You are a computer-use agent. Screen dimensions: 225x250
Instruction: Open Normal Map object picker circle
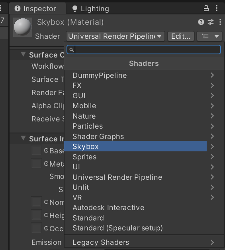point(46,202)
